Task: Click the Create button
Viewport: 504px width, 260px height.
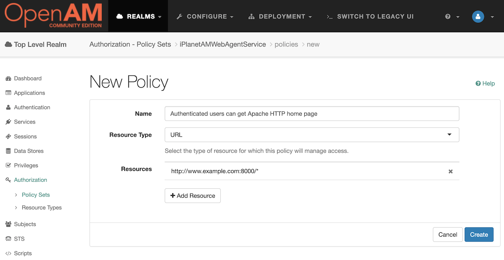Action: [x=479, y=235]
